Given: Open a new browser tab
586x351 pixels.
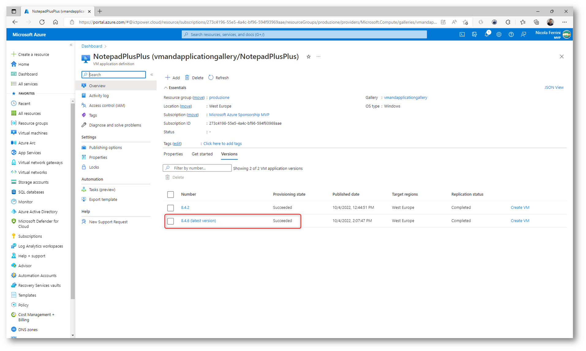Looking at the screenshot, I should [100, 11].
